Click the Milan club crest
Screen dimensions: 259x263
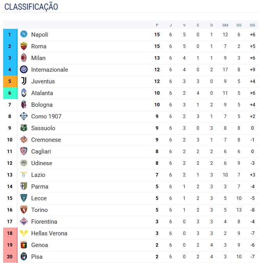pyautogui.click(x=24, y=58)
